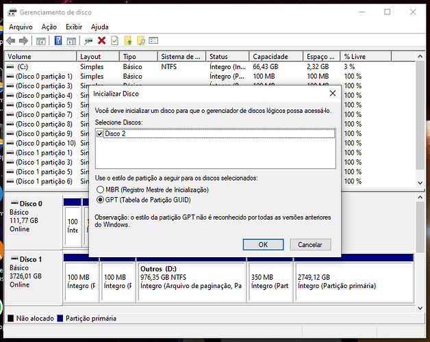Click the Disco 1 disk icon in graphical view
The height and width of the screenshot is (342, 430).
[14, 259]
